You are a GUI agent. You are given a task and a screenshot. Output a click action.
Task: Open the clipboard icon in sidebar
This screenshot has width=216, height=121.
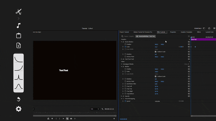[19, 35]
